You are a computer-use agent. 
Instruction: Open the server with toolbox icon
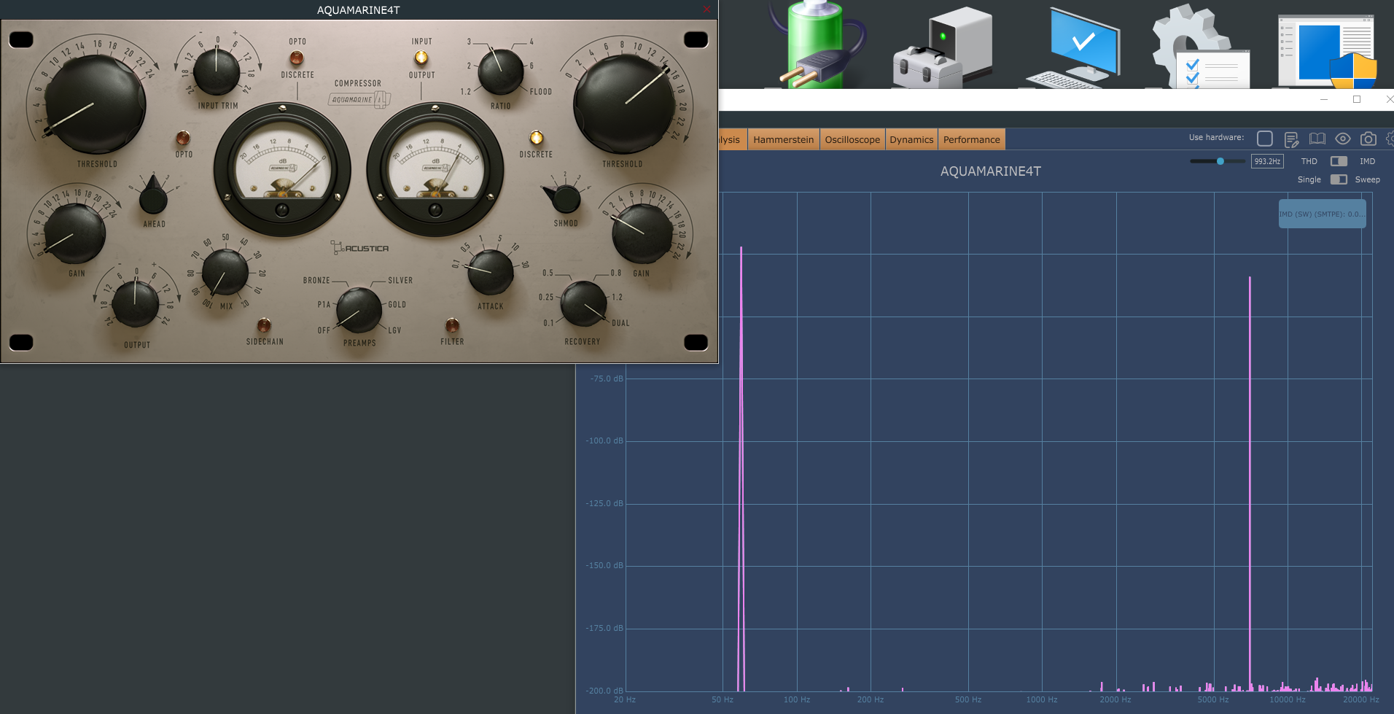[942, 48]
